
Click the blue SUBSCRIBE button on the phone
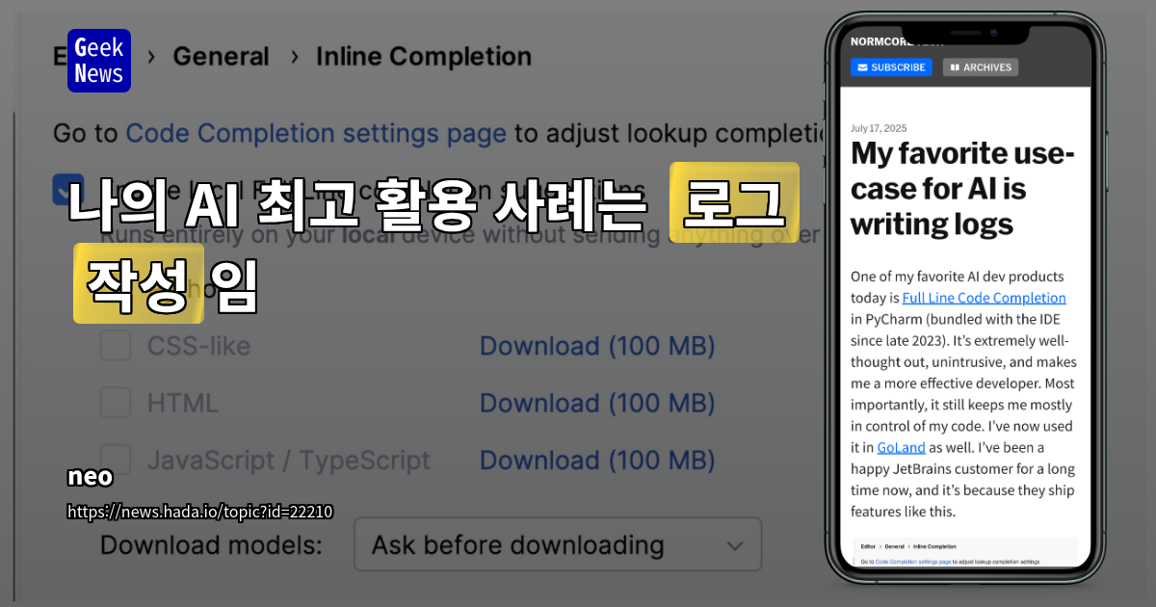[x=891, y=67]
